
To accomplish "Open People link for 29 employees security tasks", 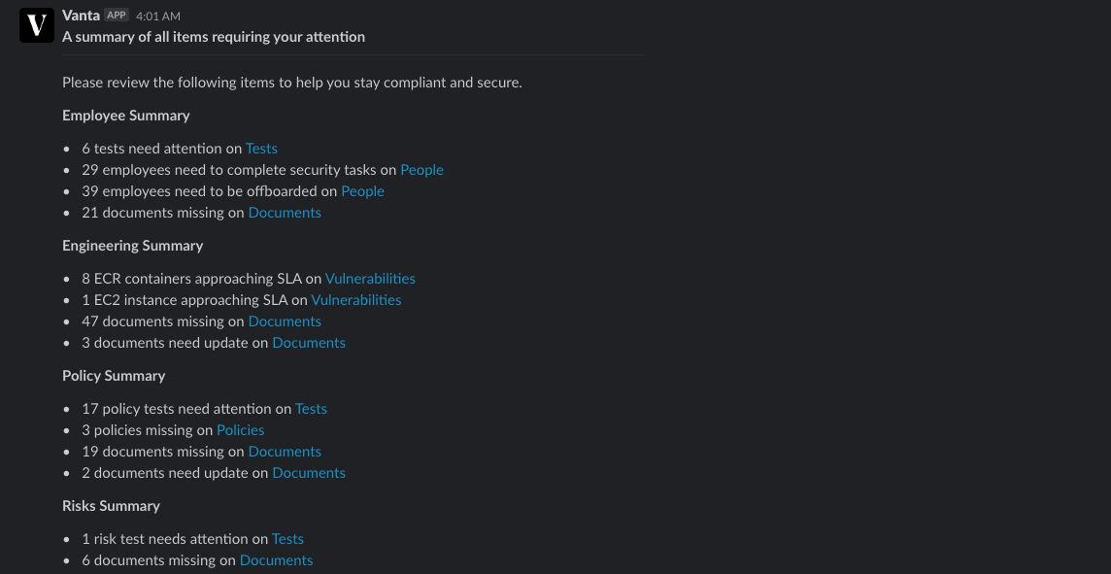I will (x=421, y=170).
